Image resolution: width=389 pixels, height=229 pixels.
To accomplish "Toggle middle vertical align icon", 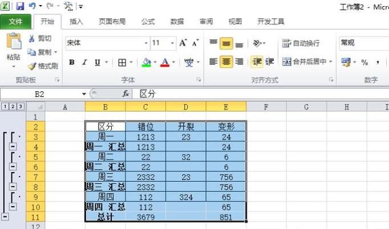I will pos(226,43).
